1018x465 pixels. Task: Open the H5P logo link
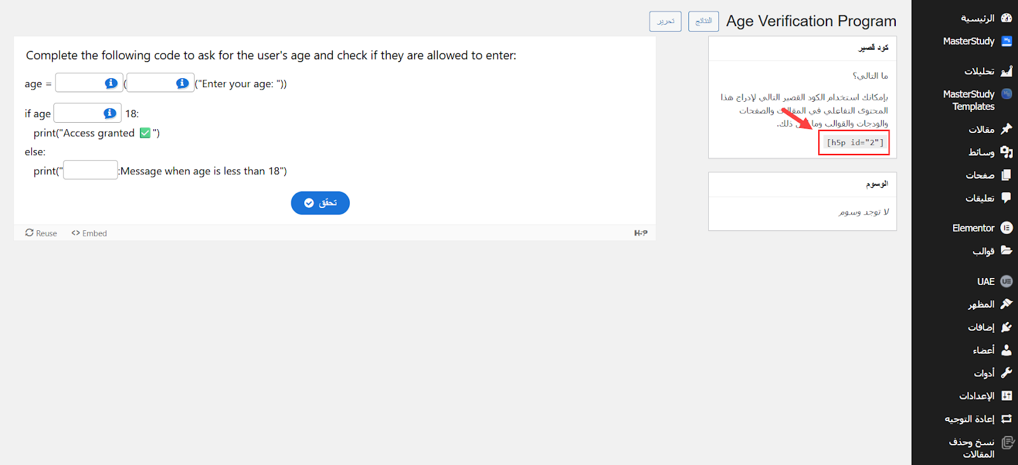click(641, 233)
